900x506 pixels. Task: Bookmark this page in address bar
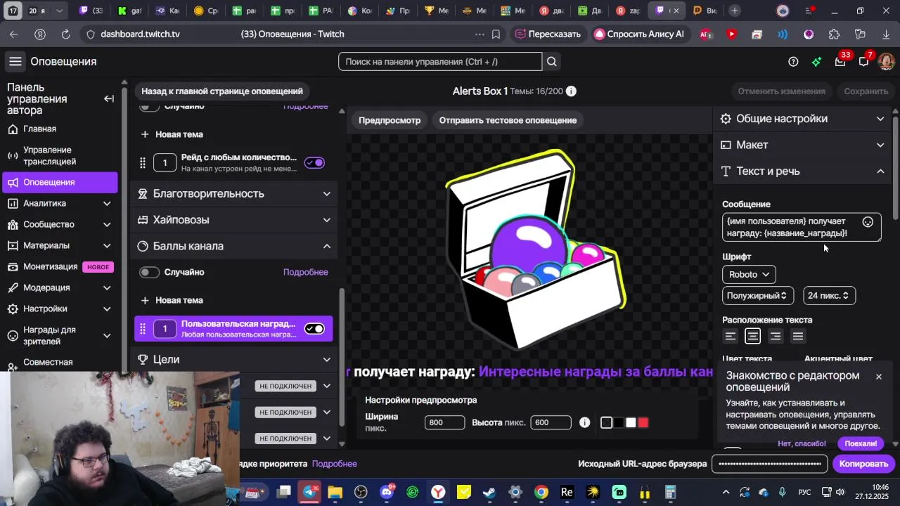tap(496, 34)
